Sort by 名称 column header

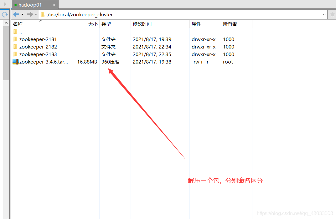[x=18, y=24]
